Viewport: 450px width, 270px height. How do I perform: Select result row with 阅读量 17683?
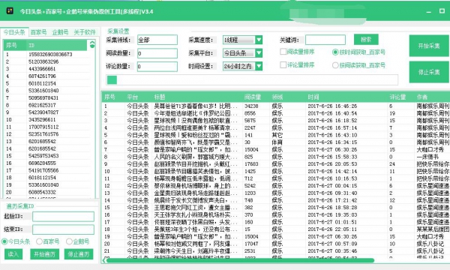point(275,163)
